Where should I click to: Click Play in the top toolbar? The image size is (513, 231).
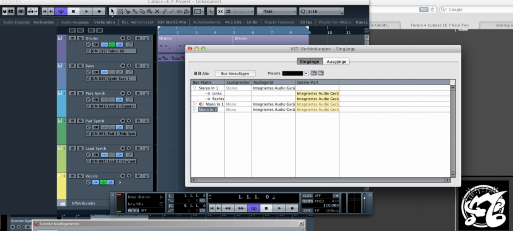(86, 11)
